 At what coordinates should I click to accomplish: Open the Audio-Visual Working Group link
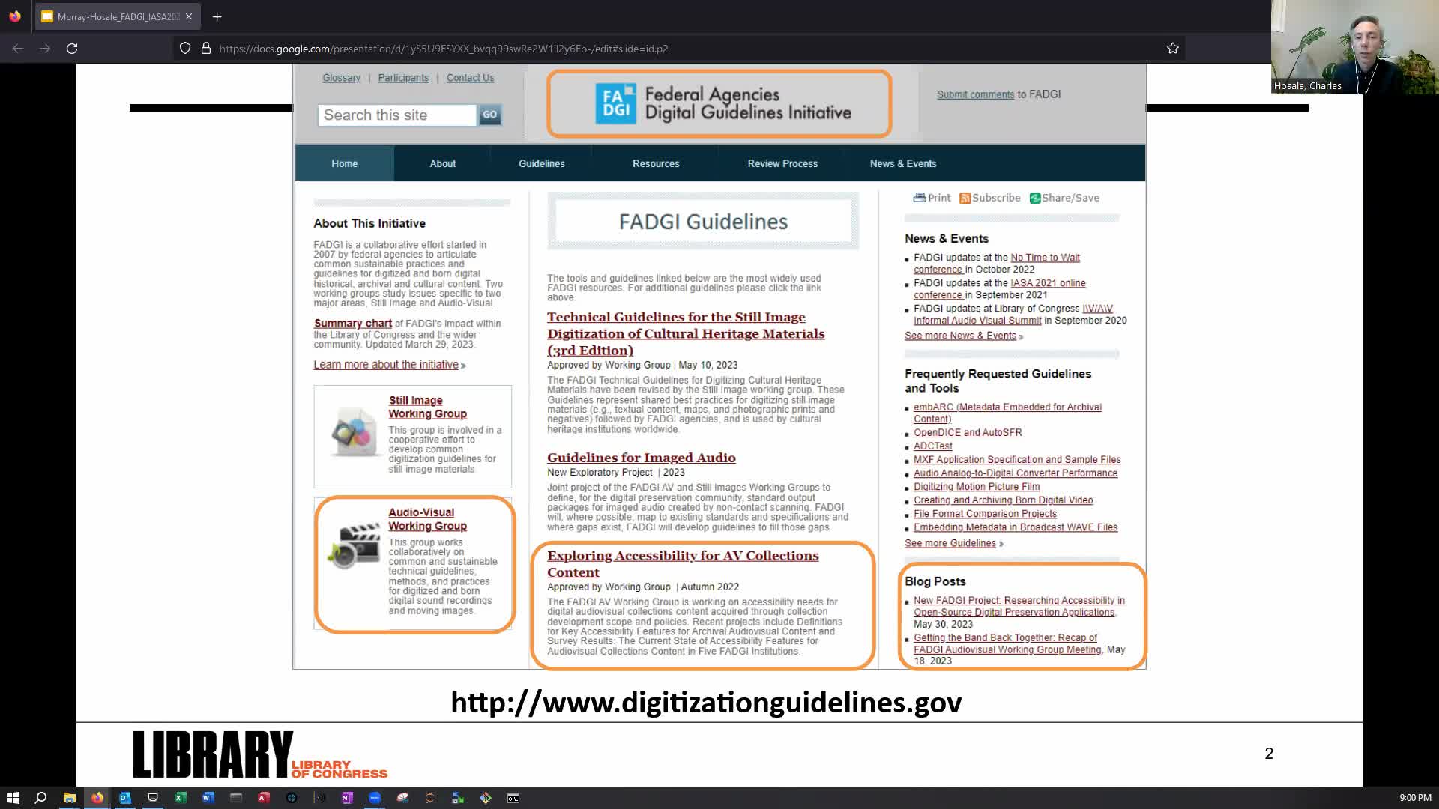point(427,519)
